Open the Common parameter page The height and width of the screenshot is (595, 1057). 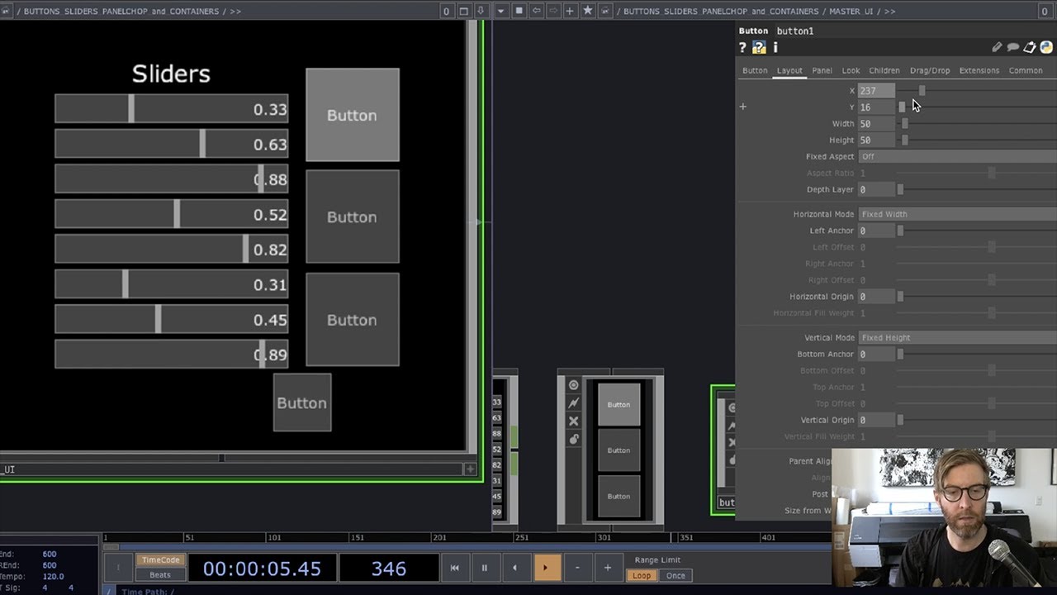(1026, 70)
